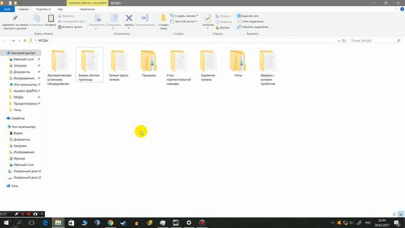Click the address bar showing МОДЫ
This screenshot has width=405, height=228.
tap(184, 41)
